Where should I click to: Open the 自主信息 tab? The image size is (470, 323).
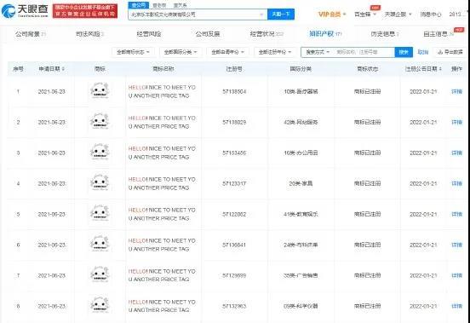(438, 34)
